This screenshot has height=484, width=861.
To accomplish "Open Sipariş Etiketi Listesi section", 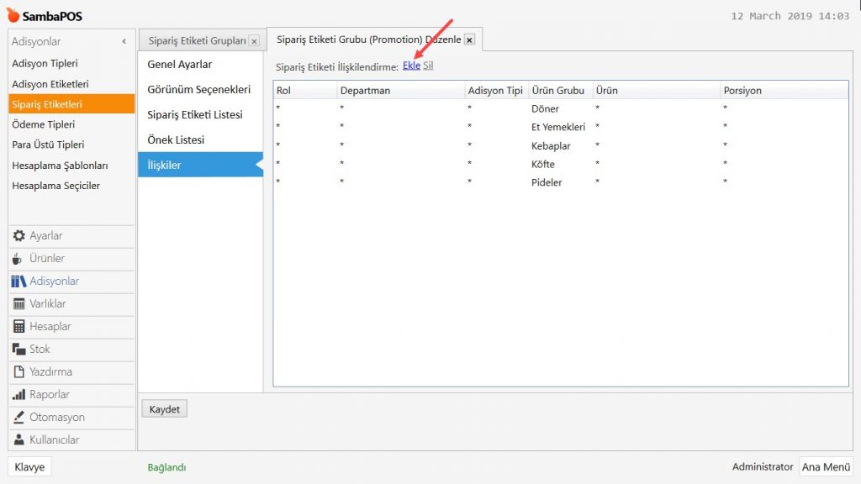I will click(x=195, y=115).
